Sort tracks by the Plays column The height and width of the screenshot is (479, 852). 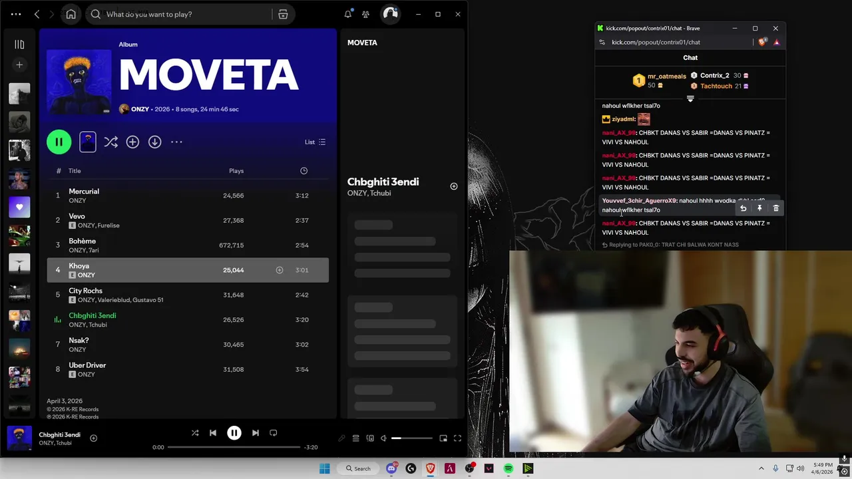click(236, 171)
